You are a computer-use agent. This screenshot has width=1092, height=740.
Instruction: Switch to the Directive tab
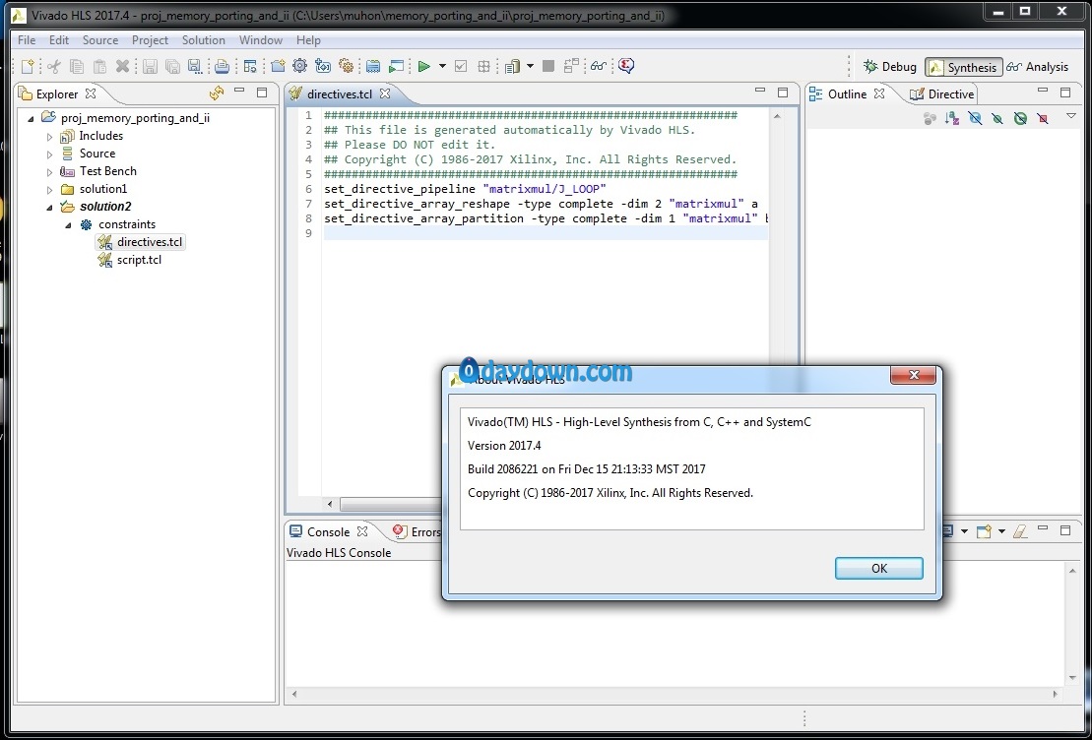pos(941,94)
